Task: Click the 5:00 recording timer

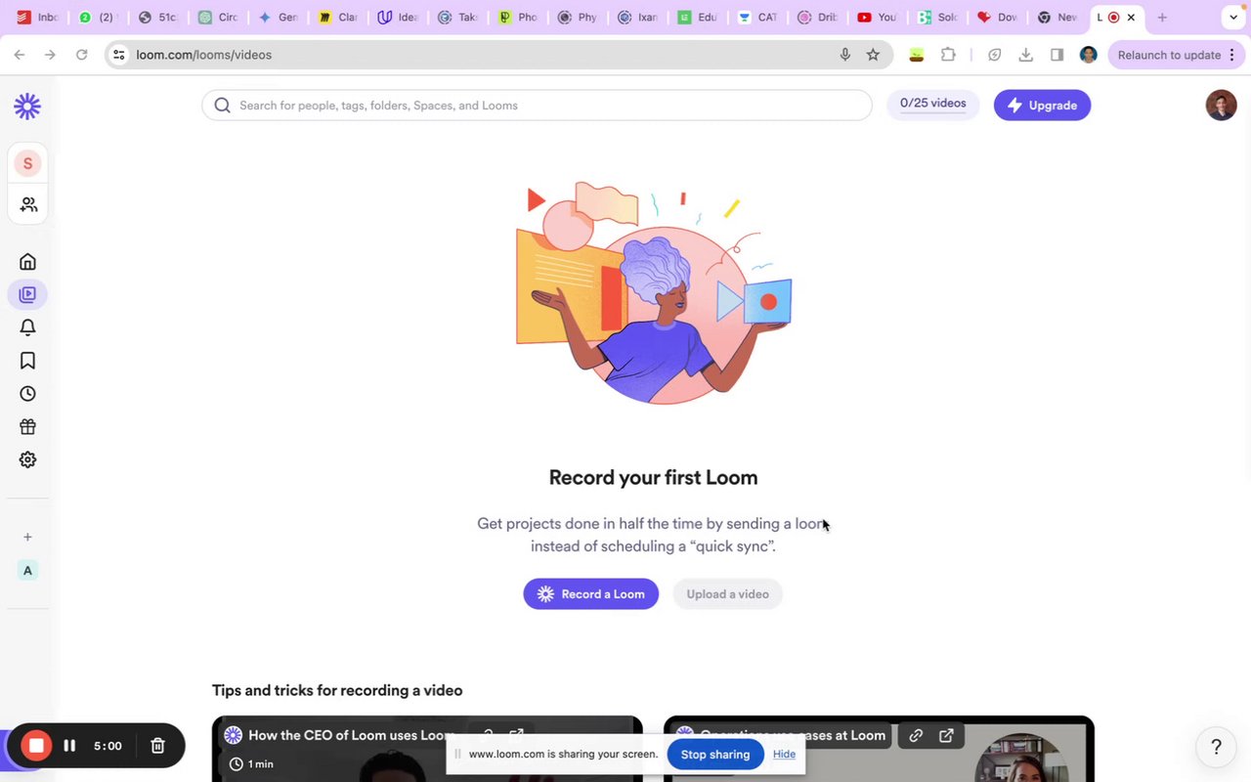Action: (108, 746)
